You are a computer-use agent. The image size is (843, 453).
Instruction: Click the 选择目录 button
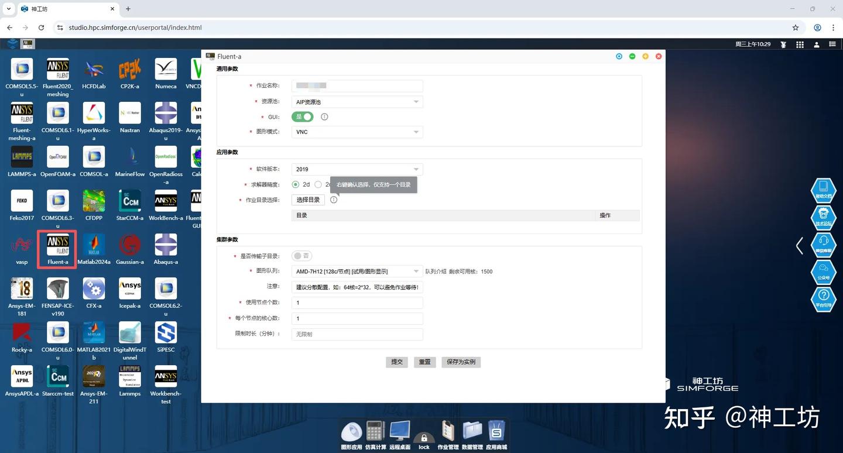click(x=308, y=200)
